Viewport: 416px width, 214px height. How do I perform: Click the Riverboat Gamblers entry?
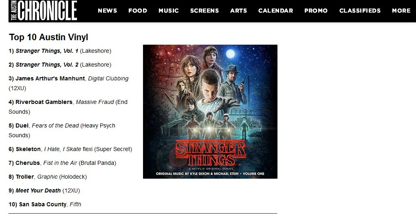point(68,107)
